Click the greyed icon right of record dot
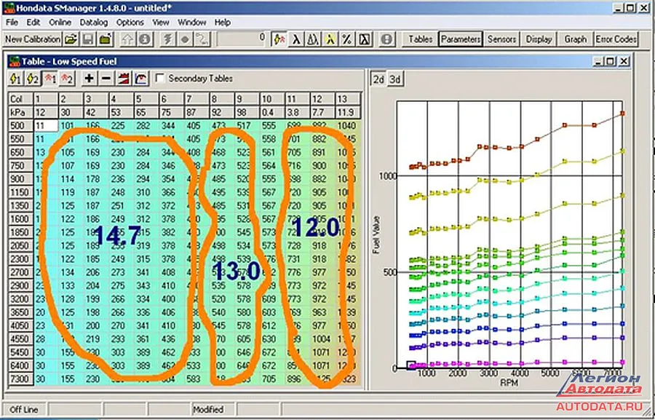This screenshot has width=655, height=420. coord(202,39)
